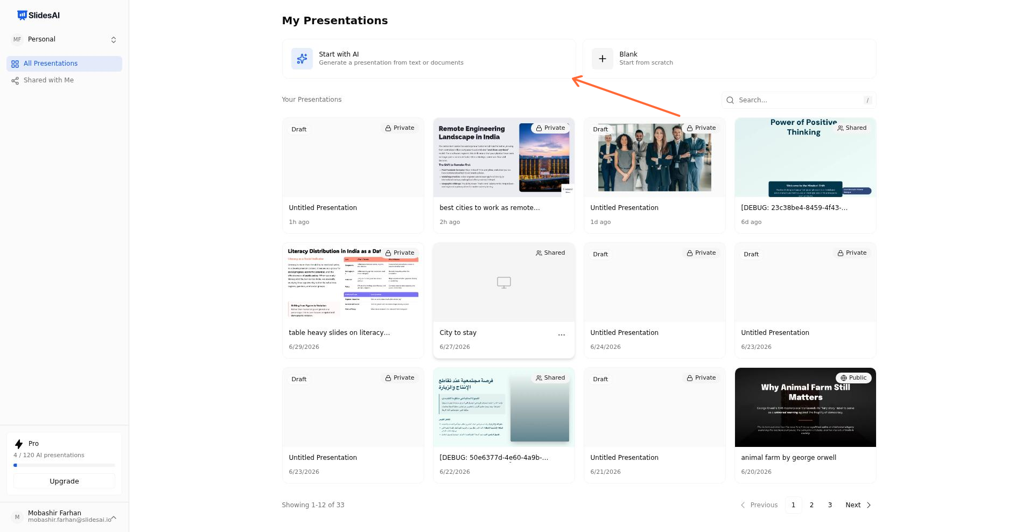Click the Public badge on the animal farm card
This screenshot has width=1029, height=532.
(x=853, y=378)
